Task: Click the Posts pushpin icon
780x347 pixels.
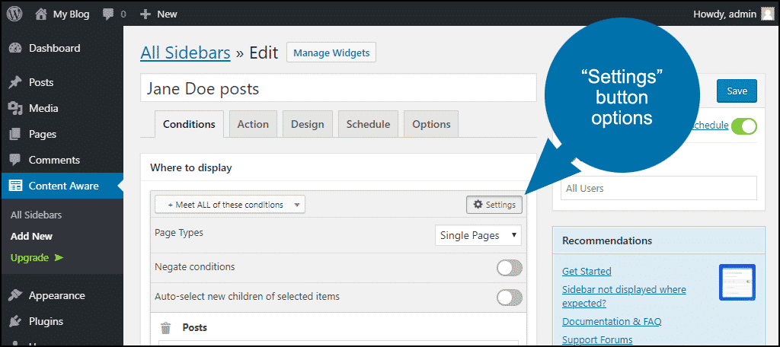Action: 15,82
